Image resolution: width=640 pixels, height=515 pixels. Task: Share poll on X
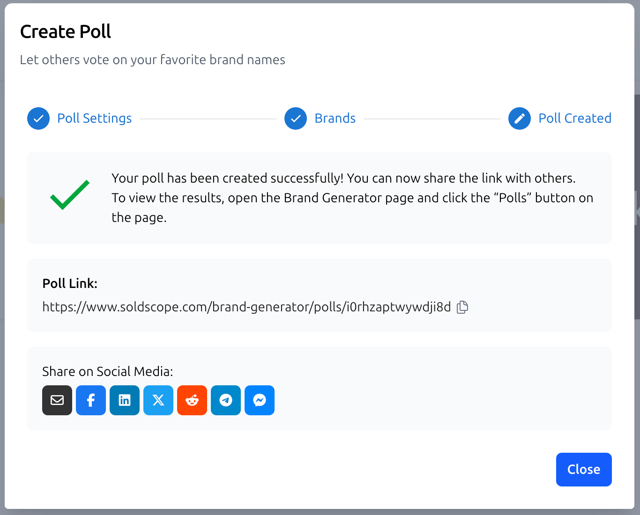(x=158, y=400)
